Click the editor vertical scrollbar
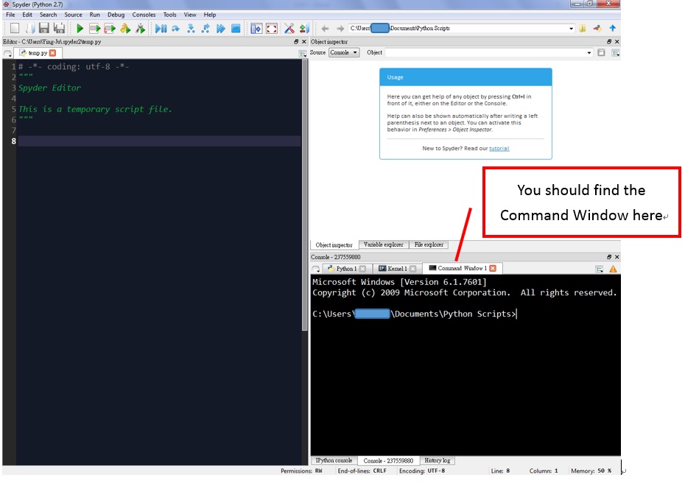 pos(305,221)
